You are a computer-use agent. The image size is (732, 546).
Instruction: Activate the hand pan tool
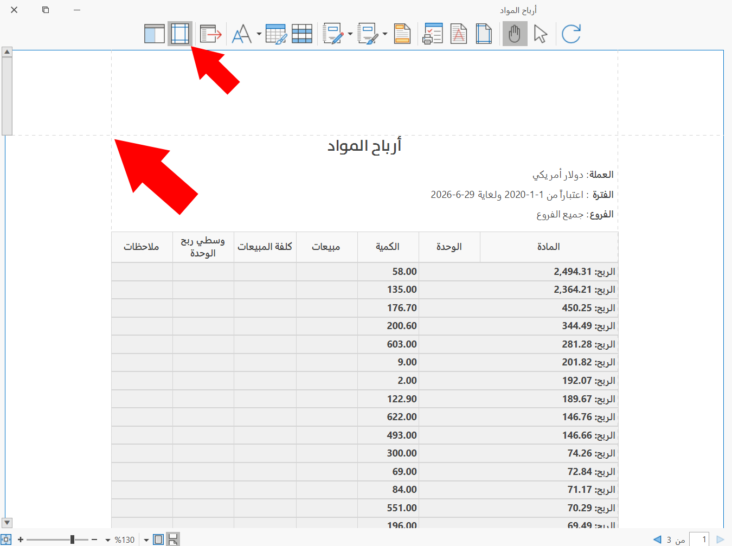point(515,34)
